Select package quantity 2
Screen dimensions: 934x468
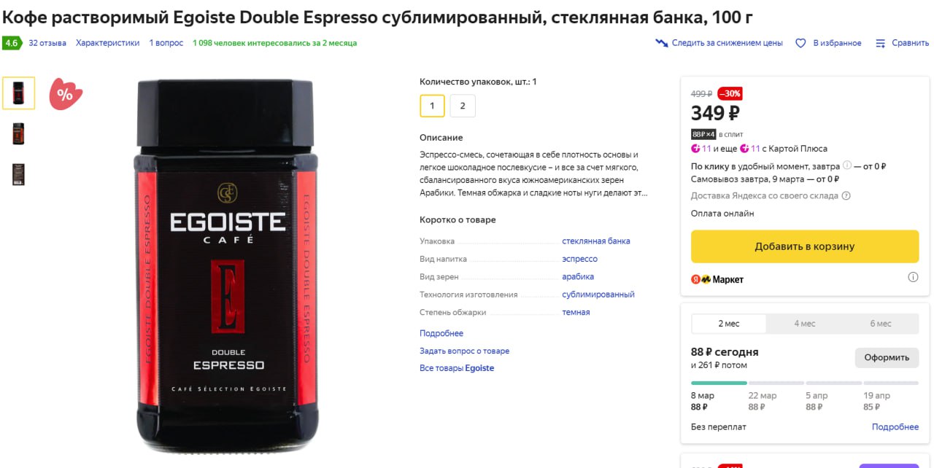(463, 106)
